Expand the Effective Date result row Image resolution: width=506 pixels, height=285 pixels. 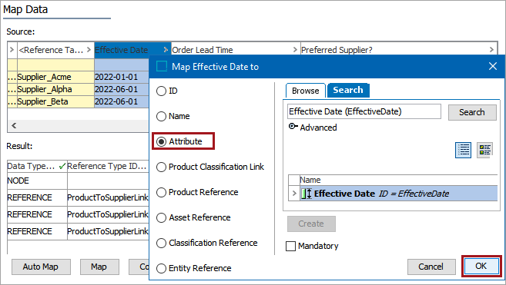[294, 194]
